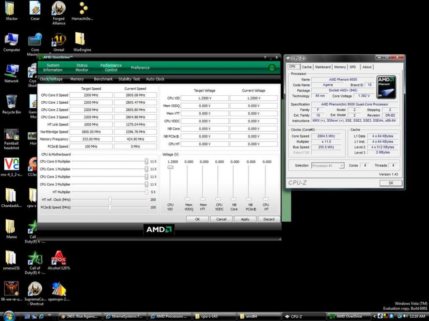Switch to Cache tab in CPU-Z
Screen dimensions: 429x321
pos(307,67)
